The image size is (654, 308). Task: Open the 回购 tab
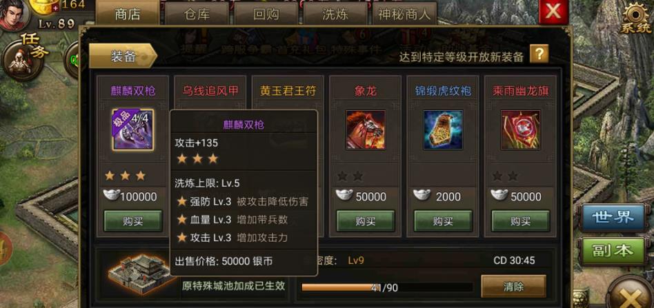click(266, 14)
